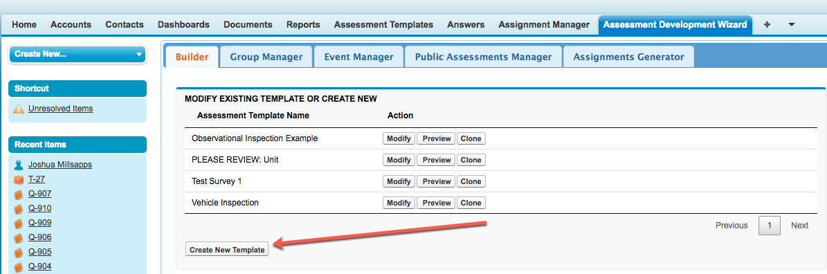Select the Builder sub-tab

pos(192,57)
